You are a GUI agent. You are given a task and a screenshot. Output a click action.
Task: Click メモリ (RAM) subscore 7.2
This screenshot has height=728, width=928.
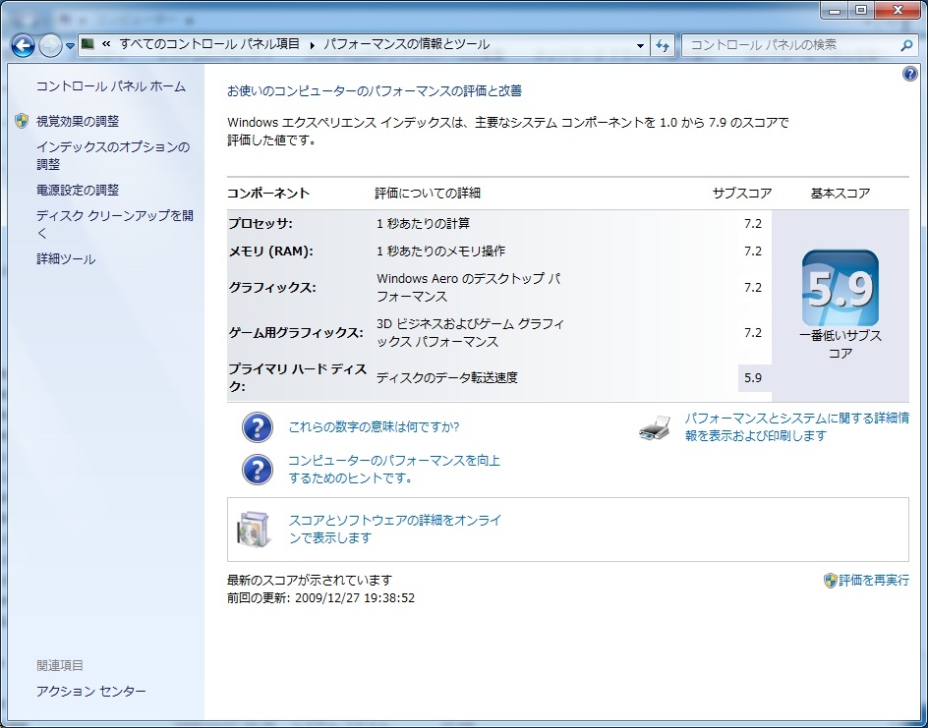753,252
